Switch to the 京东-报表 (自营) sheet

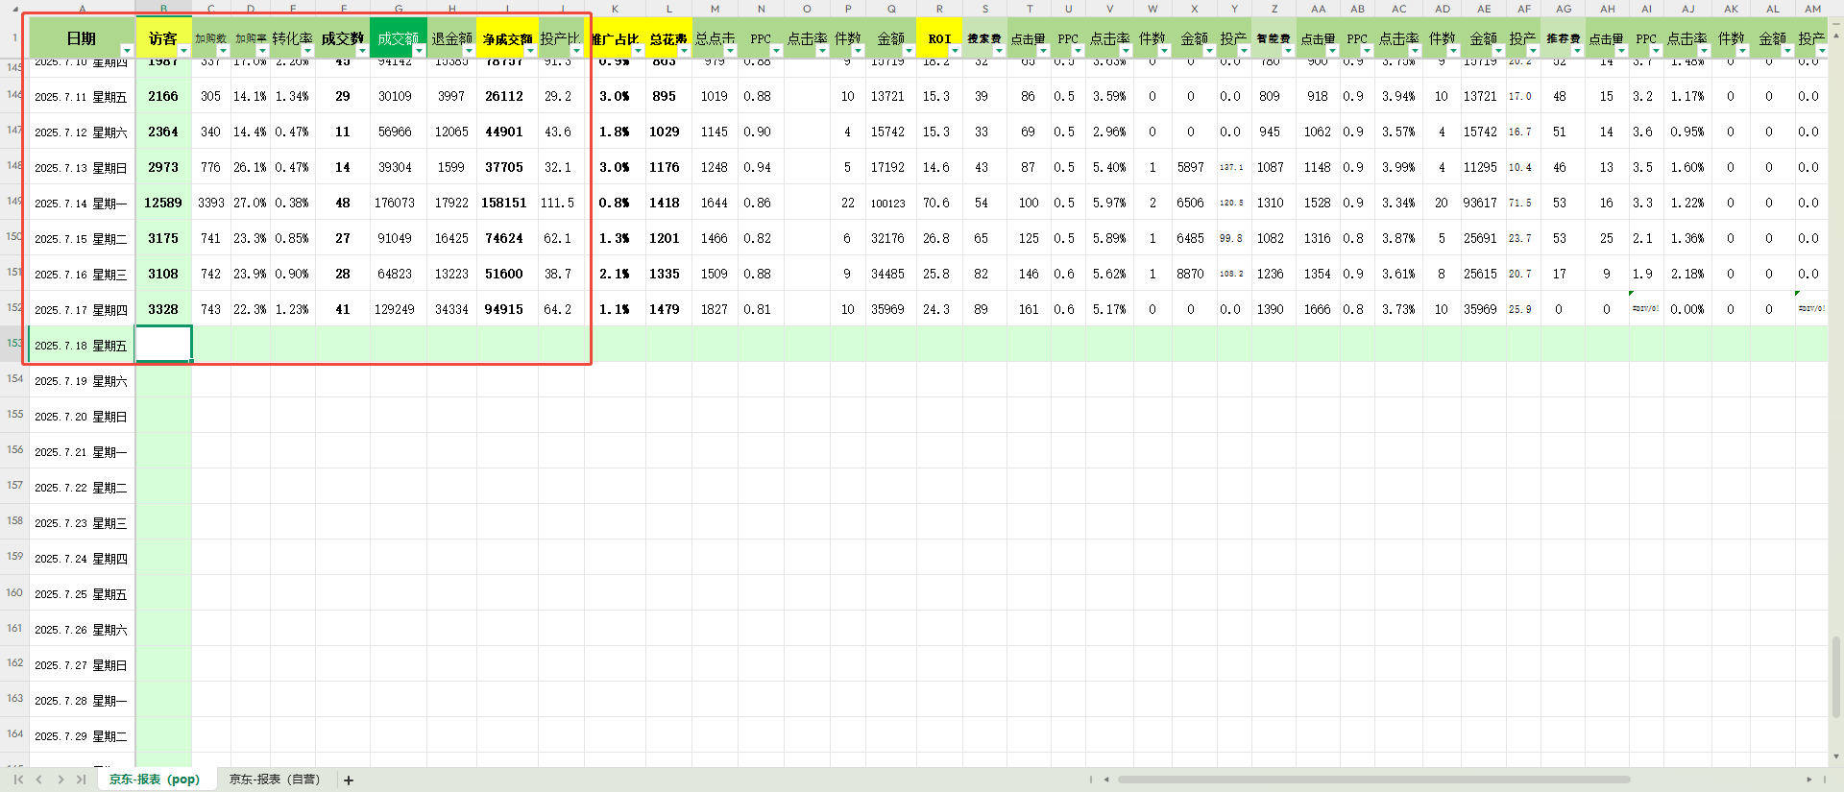pos(275,780)
